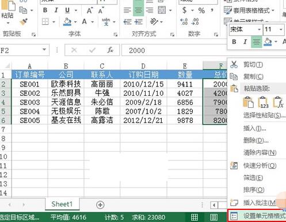Click the Paste Values 123 icon
The image size is (286, 222).
coord(264,102)
